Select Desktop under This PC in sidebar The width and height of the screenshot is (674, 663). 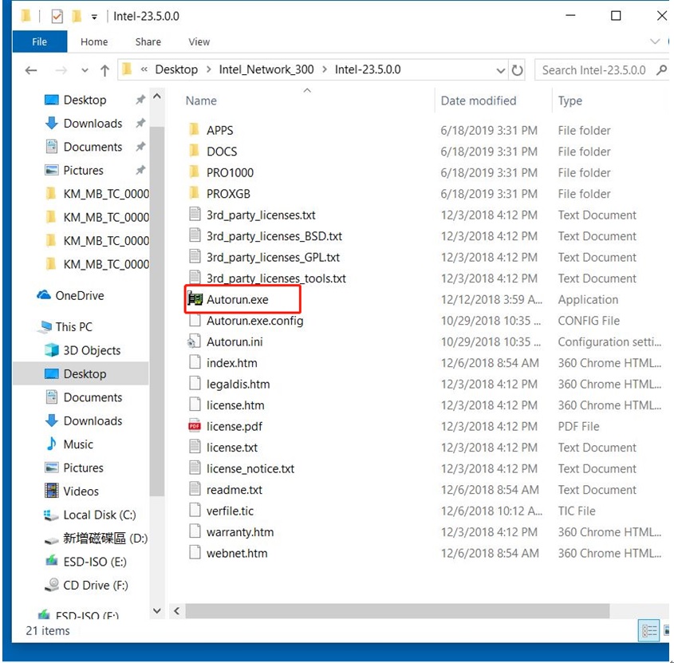(81, 373)
